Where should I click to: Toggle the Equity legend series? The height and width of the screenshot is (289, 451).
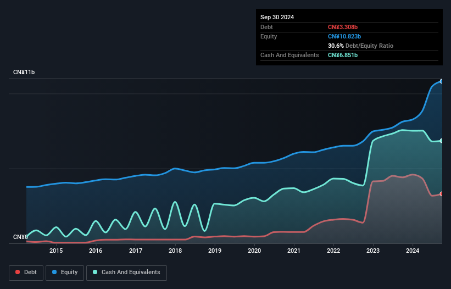pyautogui.click(x=65, y=273)
